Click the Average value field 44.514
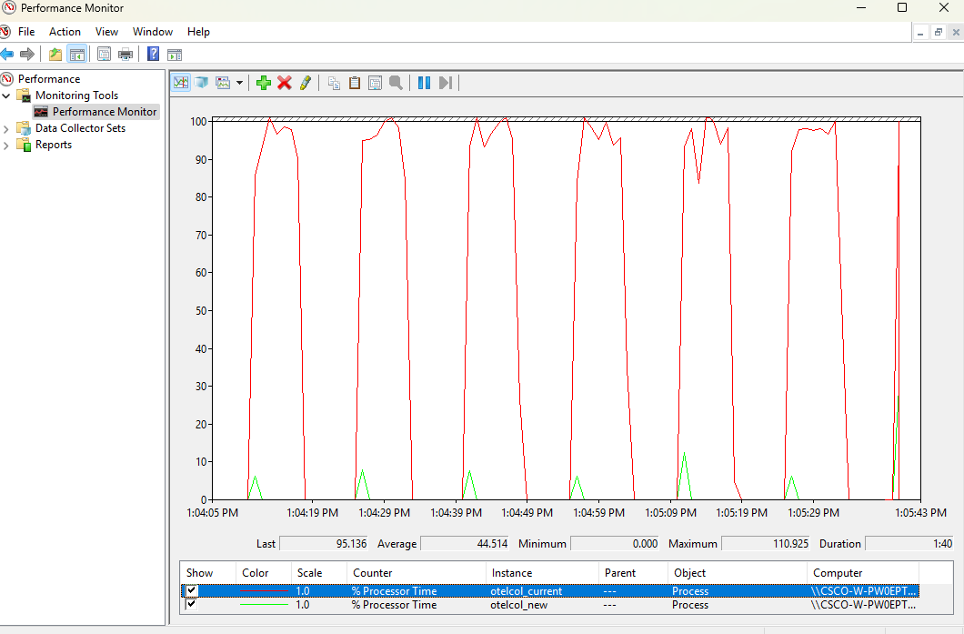This screenshot has height=634, width=964. click(x=465, y=544)
